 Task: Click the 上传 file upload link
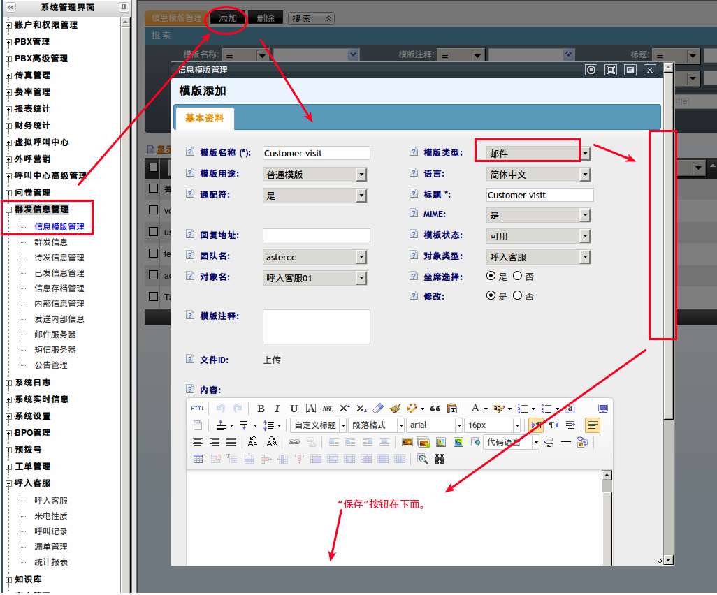pos(272,360)
